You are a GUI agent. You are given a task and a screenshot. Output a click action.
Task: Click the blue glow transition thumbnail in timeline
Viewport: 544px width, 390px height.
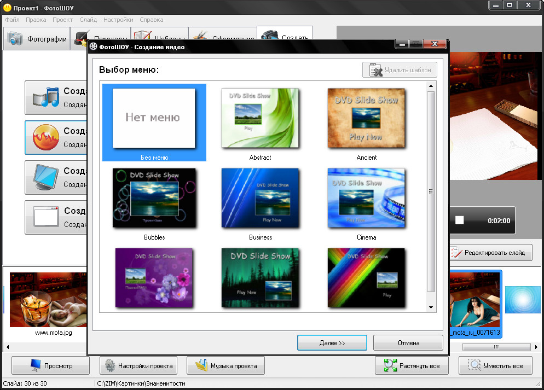[523, 300]
